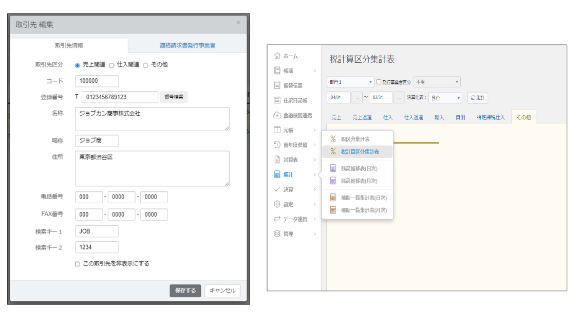Image resolution: width=581 pixels, height=323 pixels.
Task: Click the Home house icon in the sidebar
Action: (277, 56)
